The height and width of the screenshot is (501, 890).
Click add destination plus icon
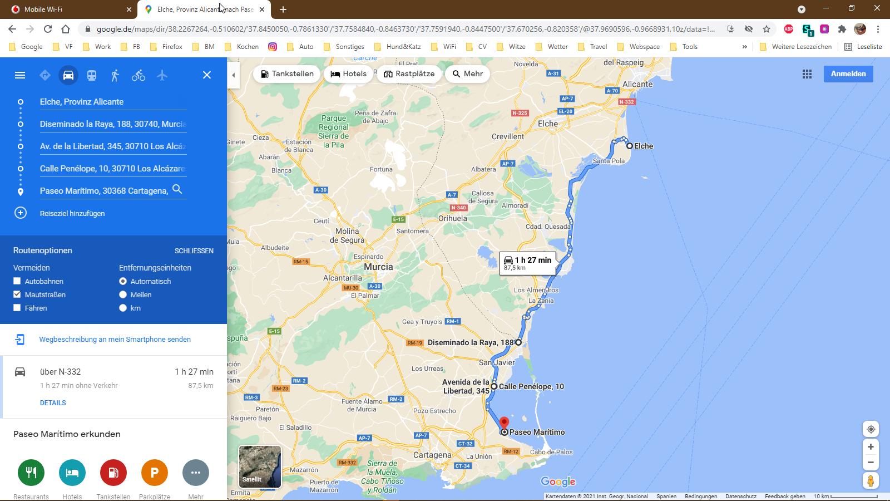click(x=21, y=213)
